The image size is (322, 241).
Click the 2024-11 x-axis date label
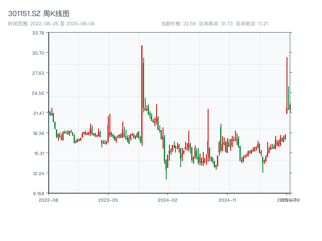[227, 200]
